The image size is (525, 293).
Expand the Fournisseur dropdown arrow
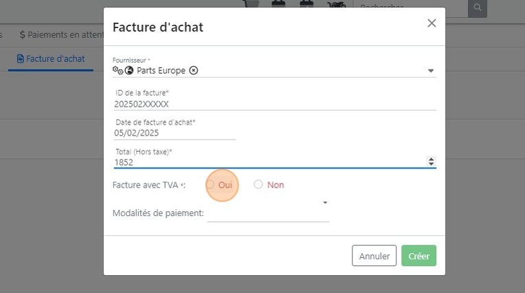pyautogui.click(x=431, y=70)
